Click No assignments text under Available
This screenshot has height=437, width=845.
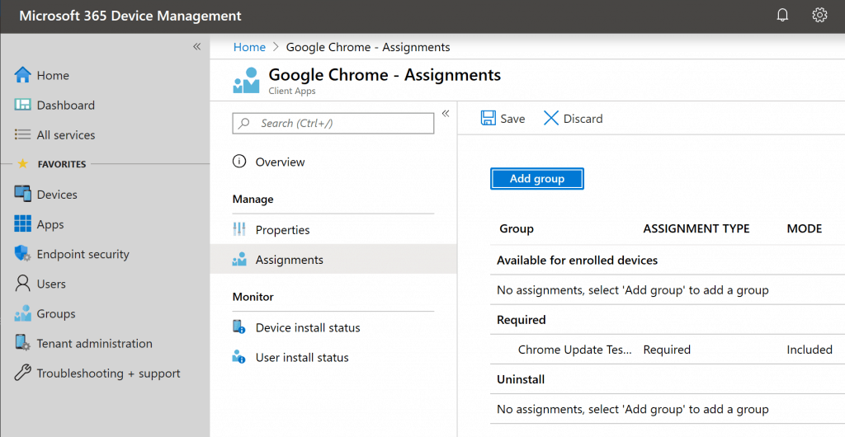(633, 290)
